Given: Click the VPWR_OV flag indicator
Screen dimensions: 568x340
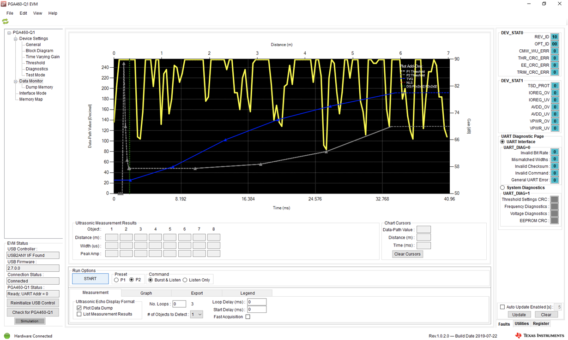Looking at the screenshot, I should [x=555, y=121].
